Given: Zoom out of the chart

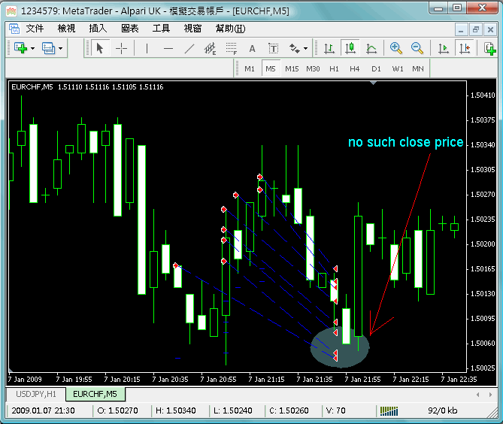Looking at the screenshot, I should [x=417, y=48].
